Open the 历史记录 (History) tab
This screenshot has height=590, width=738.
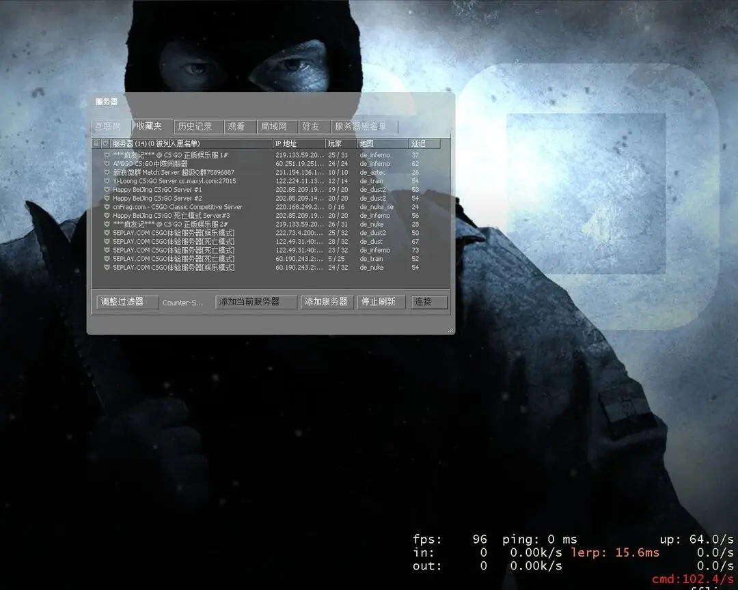point(195,127)
